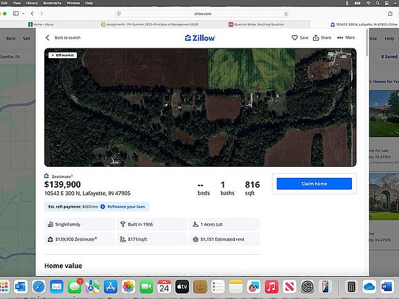Click the zillow.com address field
Image resolution: width=399 pixels, height=299 pixels.
coord(202,14)
